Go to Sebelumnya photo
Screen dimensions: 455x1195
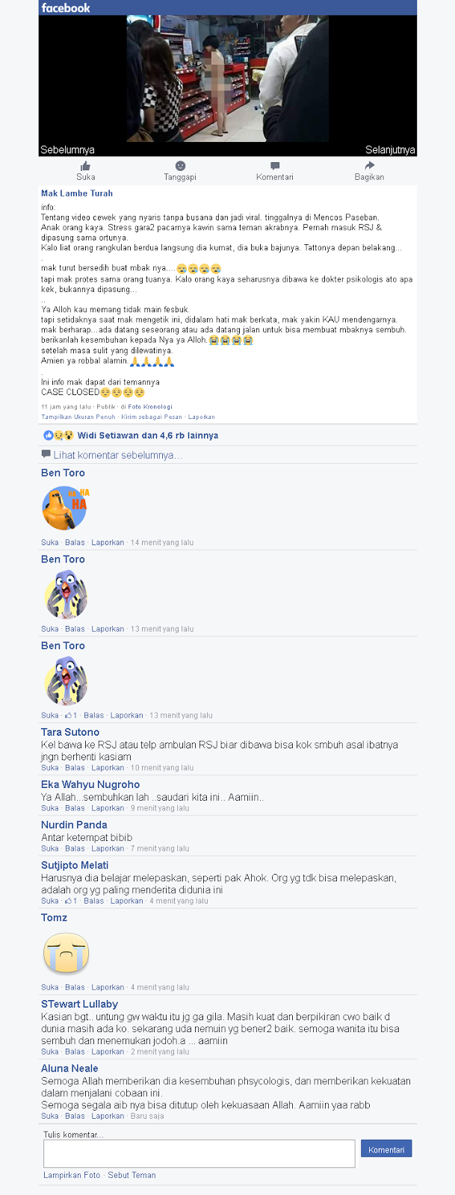pyautogui.click(x=67, y=149)
